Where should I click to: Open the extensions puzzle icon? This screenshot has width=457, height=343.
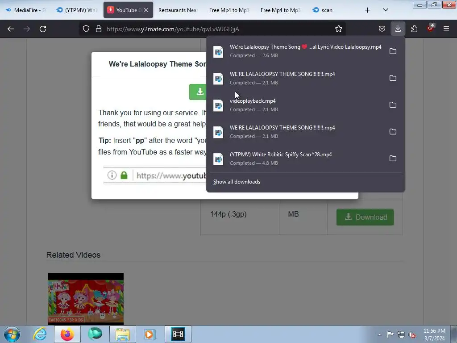point(414,29)
